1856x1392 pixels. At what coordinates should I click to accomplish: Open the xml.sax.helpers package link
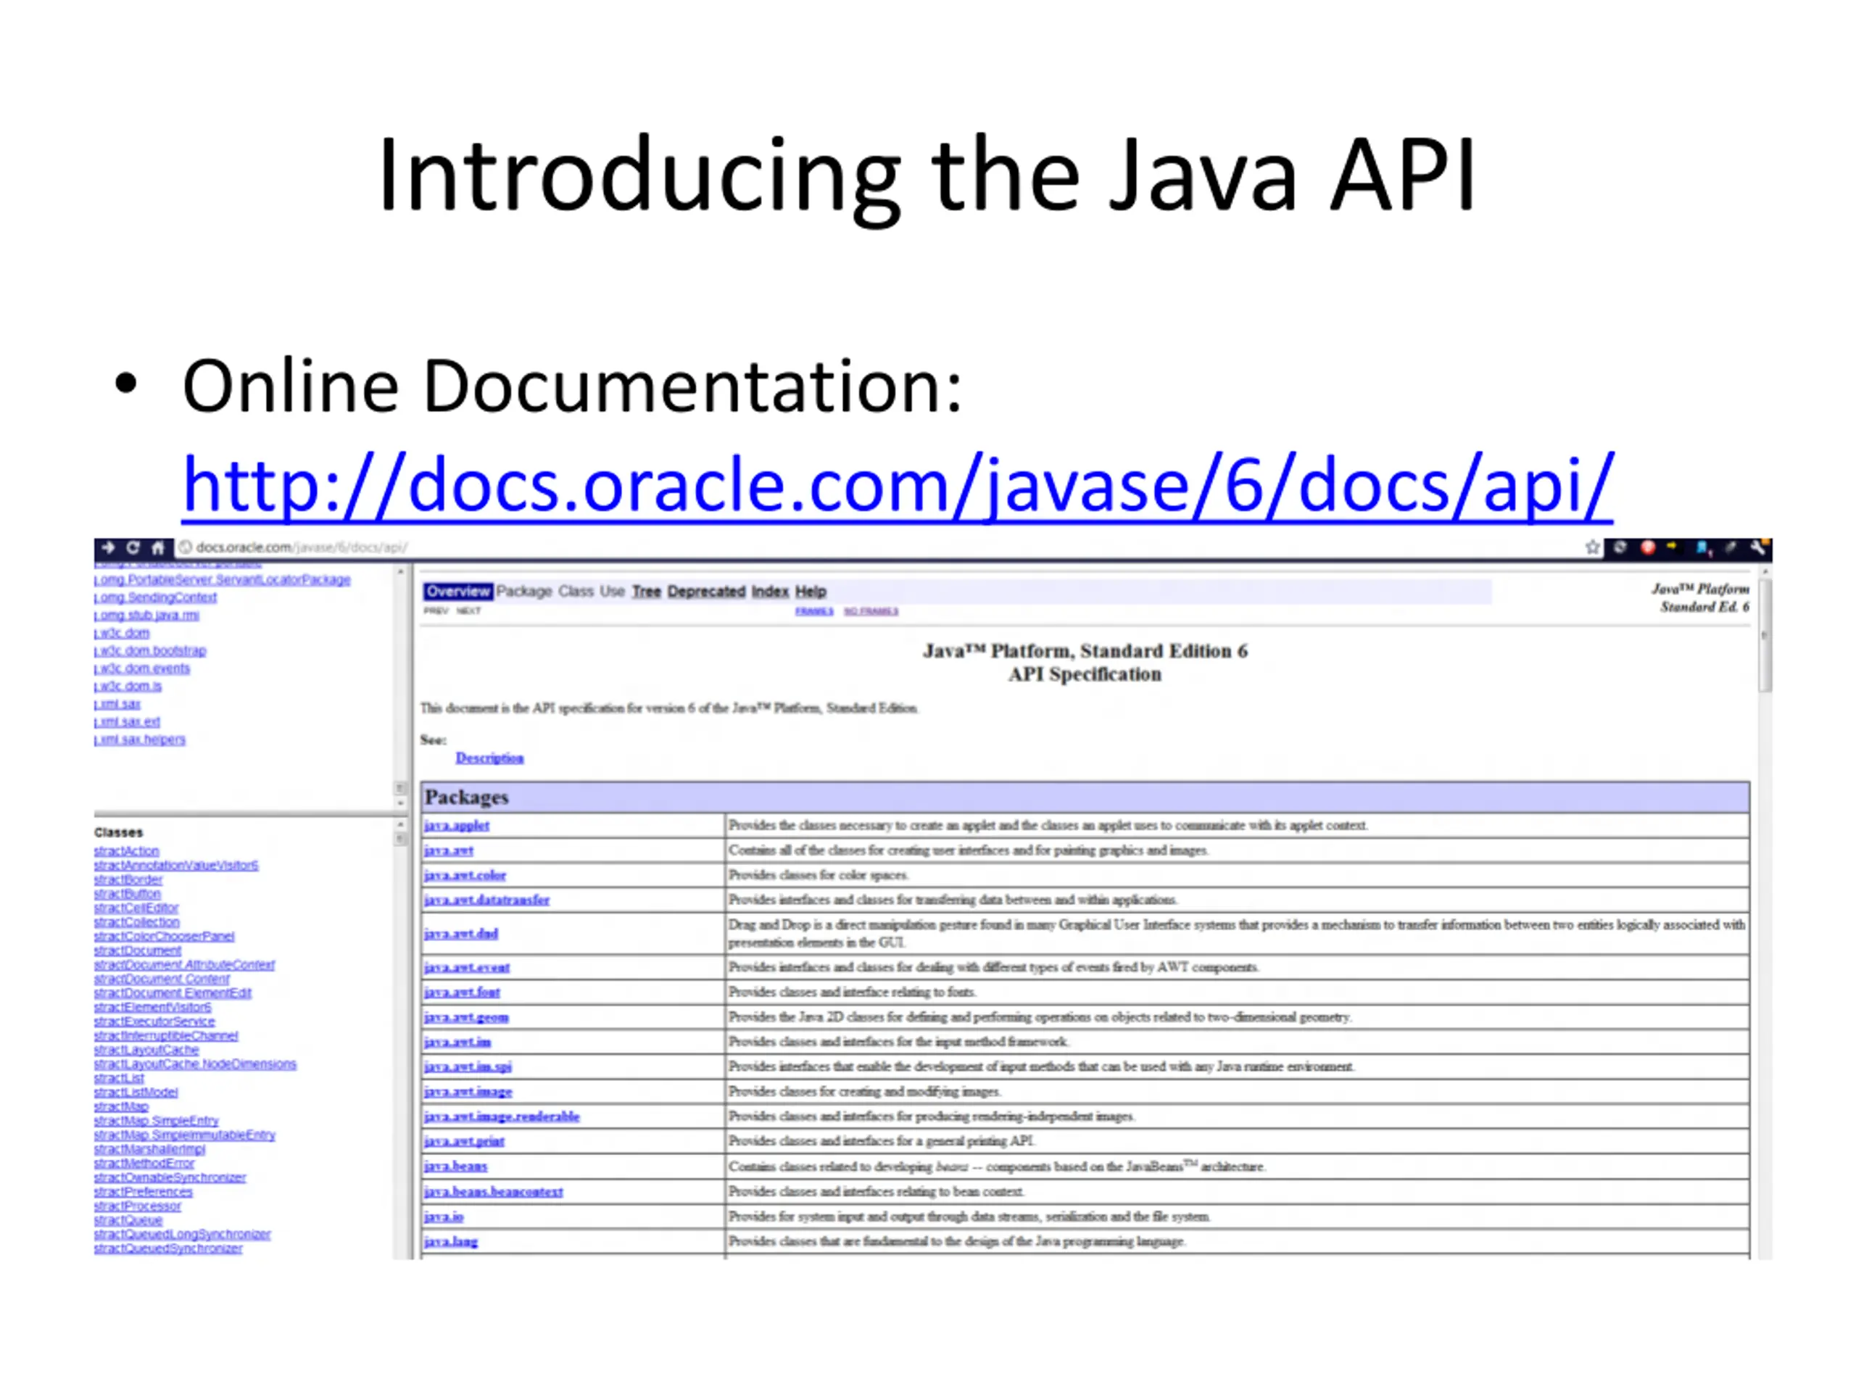click(x=140, y=739)
